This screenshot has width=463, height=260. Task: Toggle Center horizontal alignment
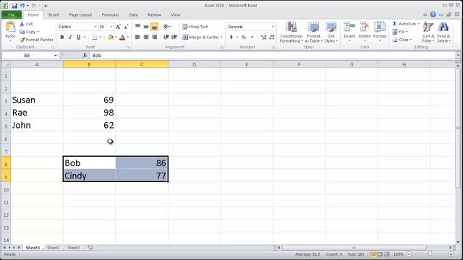click(x=146, y=37)
